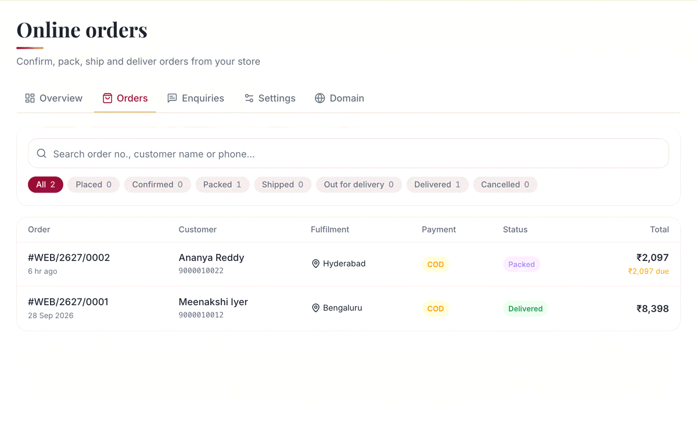Filter orders by Delivered chip

pos(437,185)
